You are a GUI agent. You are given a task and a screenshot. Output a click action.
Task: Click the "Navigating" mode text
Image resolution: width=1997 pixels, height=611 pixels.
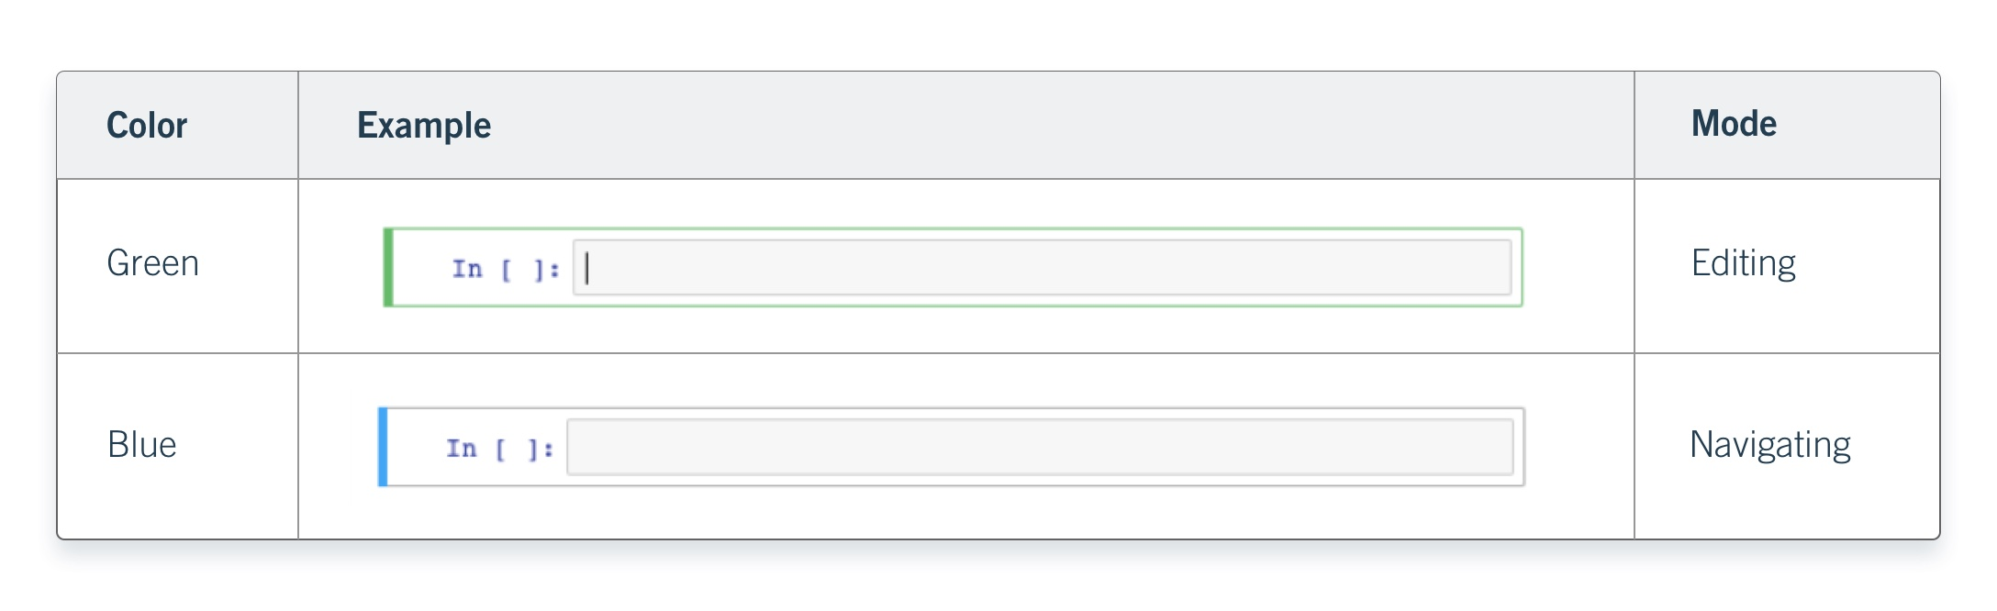[x=1769, y=445]
